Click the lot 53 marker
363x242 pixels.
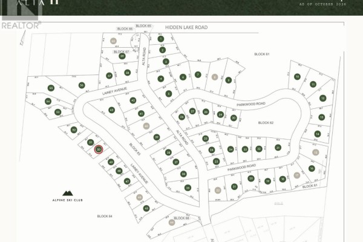pyautogui.click(x=57, y=113)
